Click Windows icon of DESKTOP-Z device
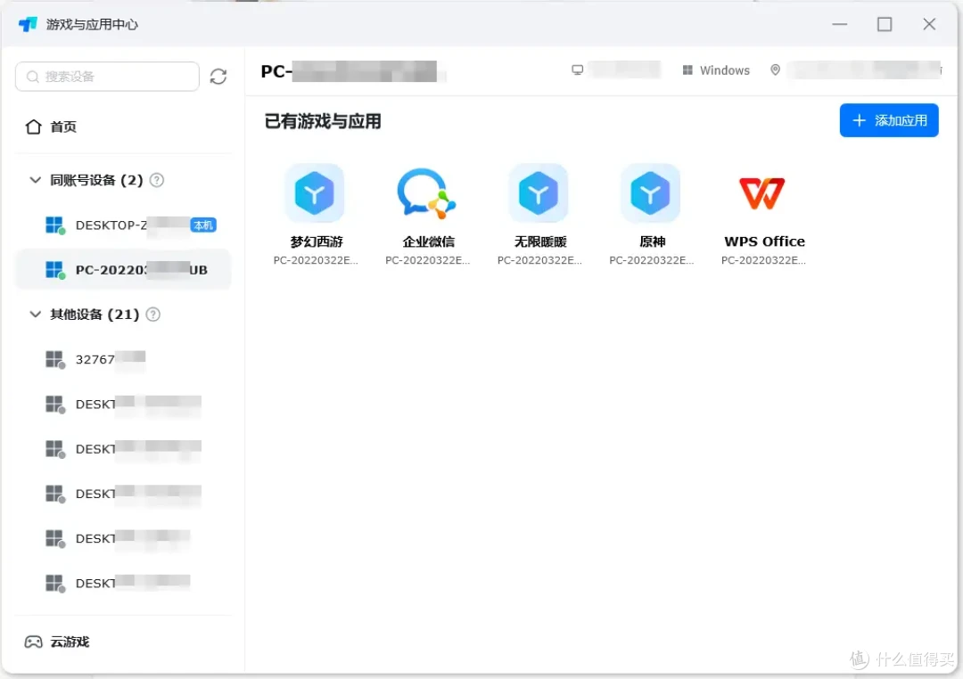 click(55, 225)
